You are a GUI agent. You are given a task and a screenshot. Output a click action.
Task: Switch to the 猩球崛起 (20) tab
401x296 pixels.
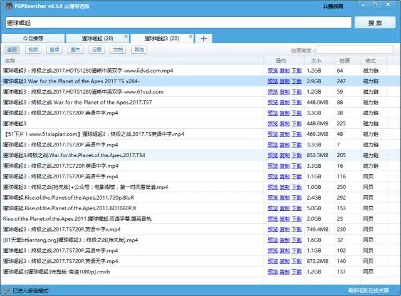(x=98, y=38)
